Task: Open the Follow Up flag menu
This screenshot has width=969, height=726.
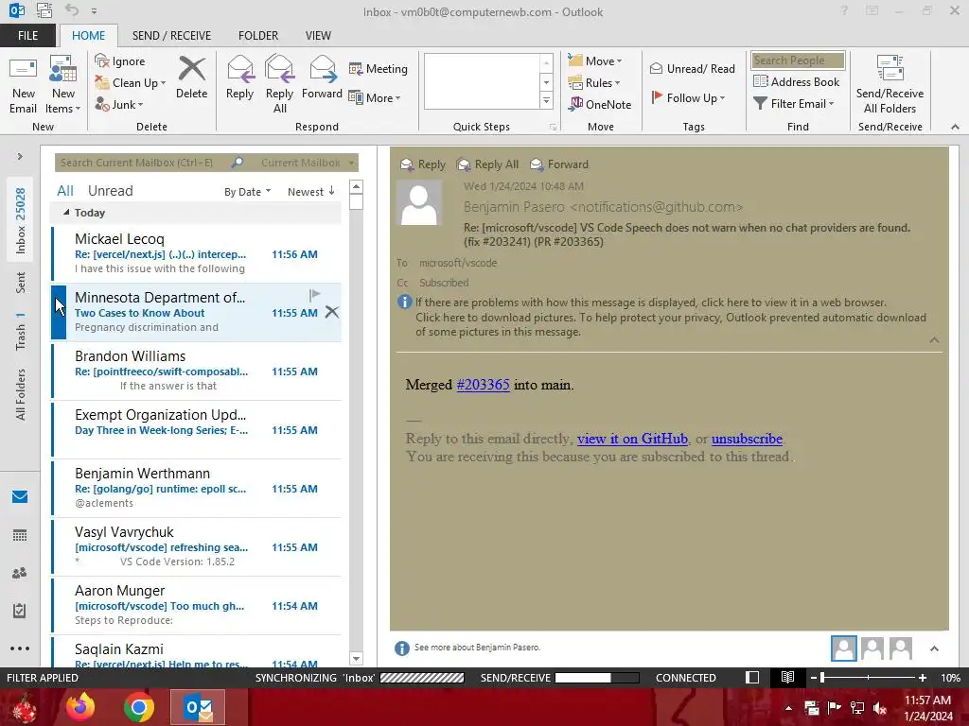Action: 688,97
